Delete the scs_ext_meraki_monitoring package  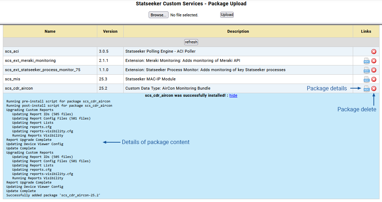374,61
